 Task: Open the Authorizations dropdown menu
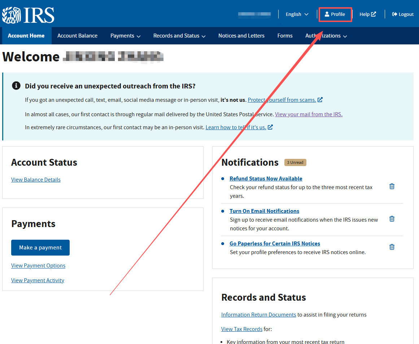(326, 36)
